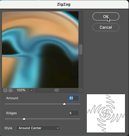Click the chevron arrow of the Style dropdown

point(58,128)
